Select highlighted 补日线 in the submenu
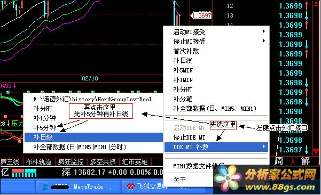Screen dimensions: 321x195 coord(94,137)
